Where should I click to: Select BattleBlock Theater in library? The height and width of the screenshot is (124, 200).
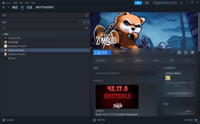(45, 46)
